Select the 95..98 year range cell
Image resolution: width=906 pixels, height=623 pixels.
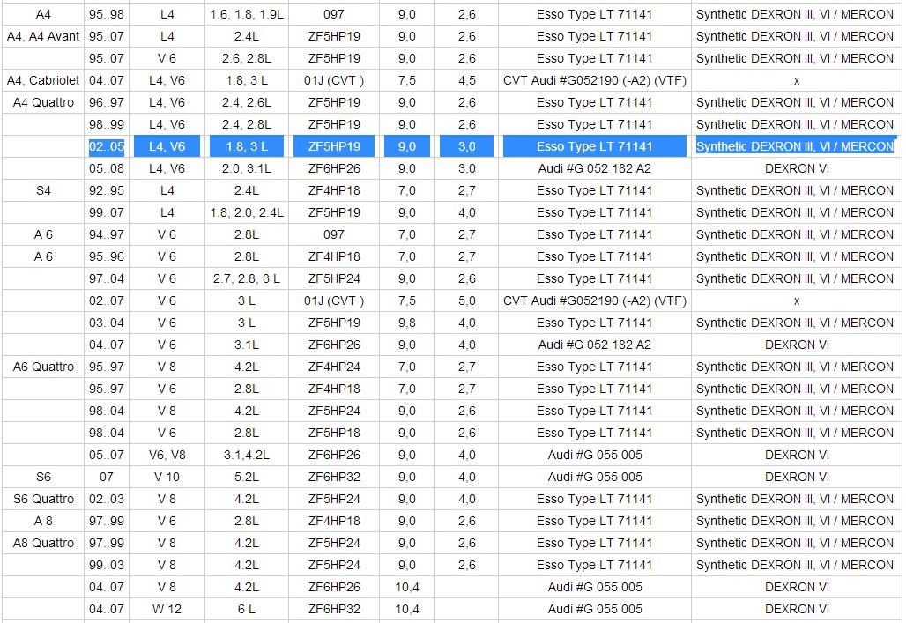[x=107, y=14]
